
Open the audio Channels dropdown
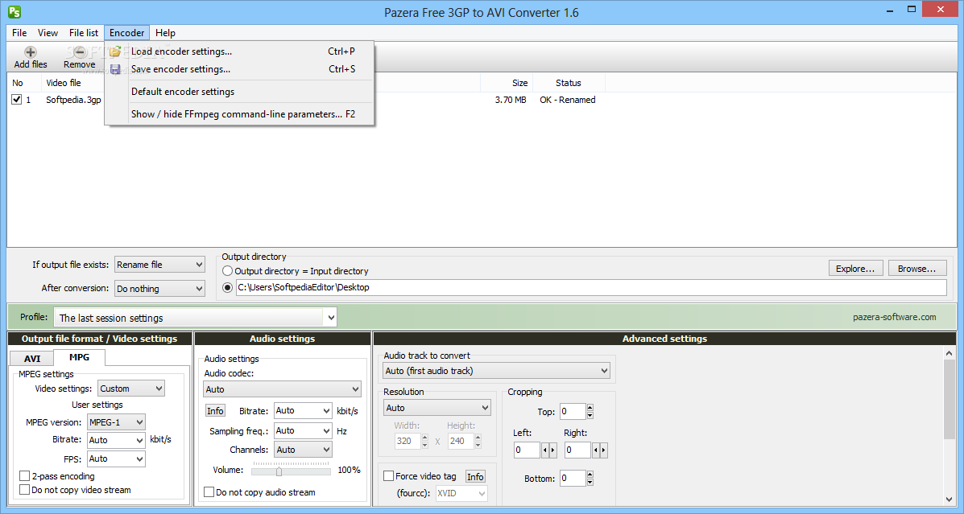point(303,450)
